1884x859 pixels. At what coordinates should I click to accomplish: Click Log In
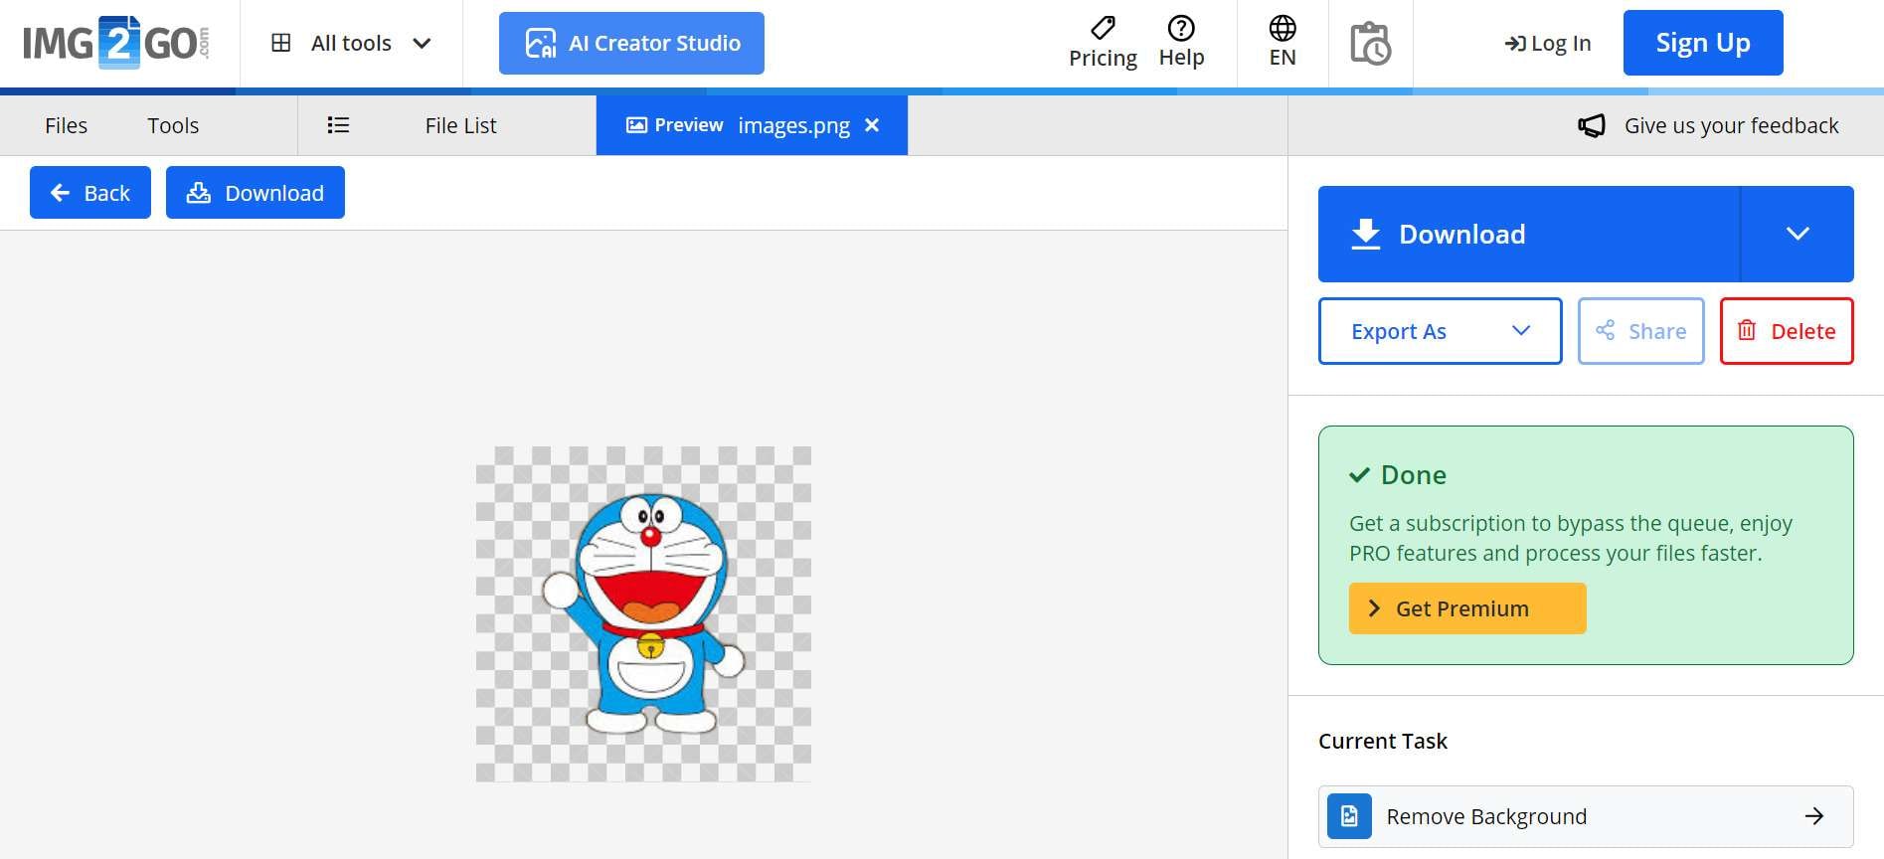[x=1548, y=43]
